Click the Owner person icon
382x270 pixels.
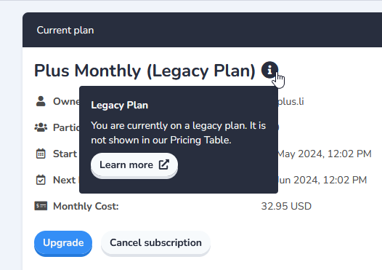pyautogui.click(x=41, y=101)
